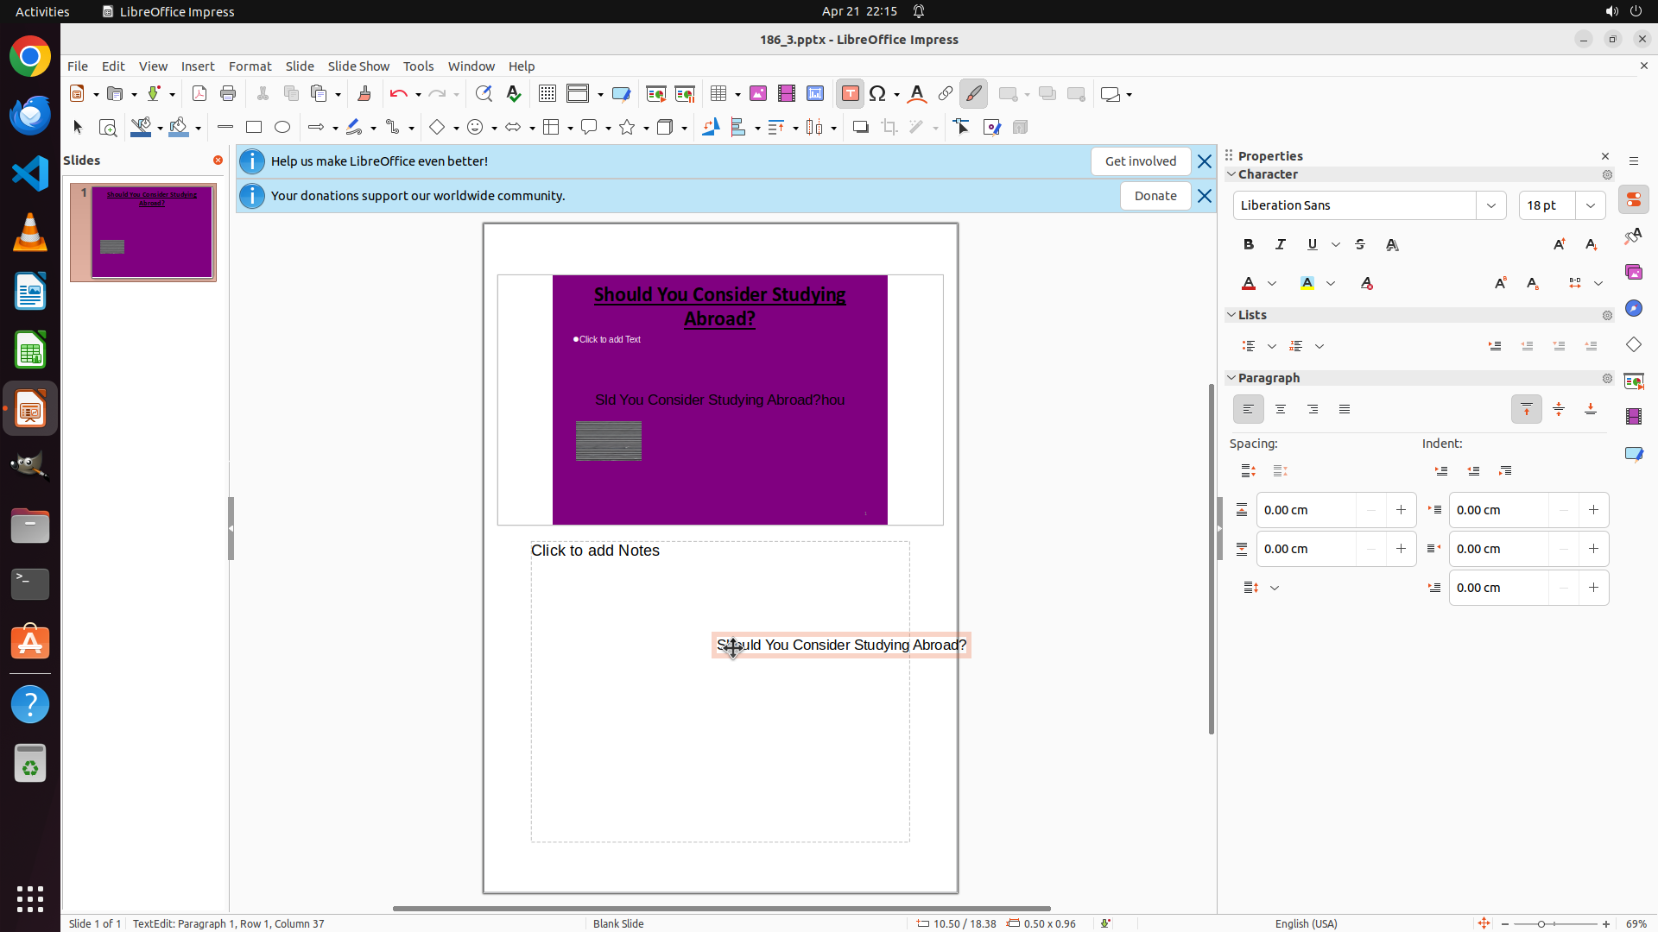1658x932 pixels.
Task: Click the Toggle Shadow icon
Action: (860, 128)
